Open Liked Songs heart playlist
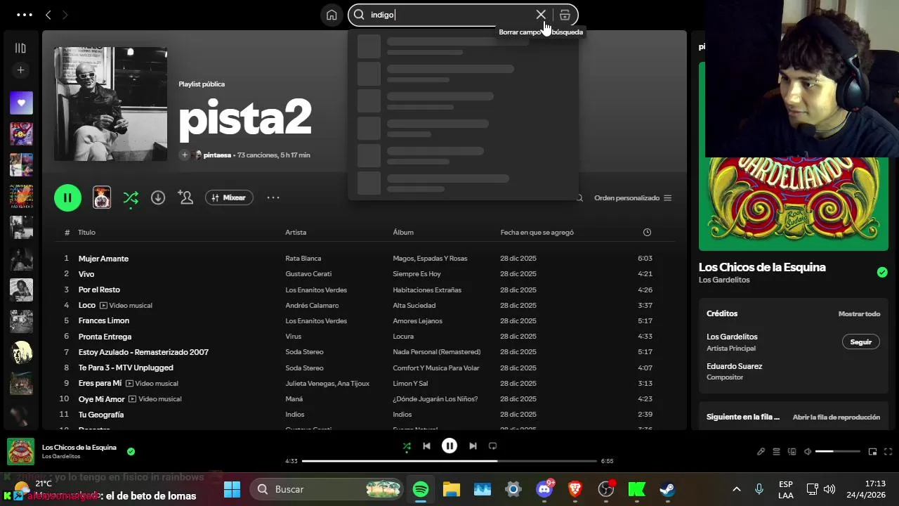Image resolution: width=899 pixels, height=506 pixels. pyautogui.click(x=21, y=103)
